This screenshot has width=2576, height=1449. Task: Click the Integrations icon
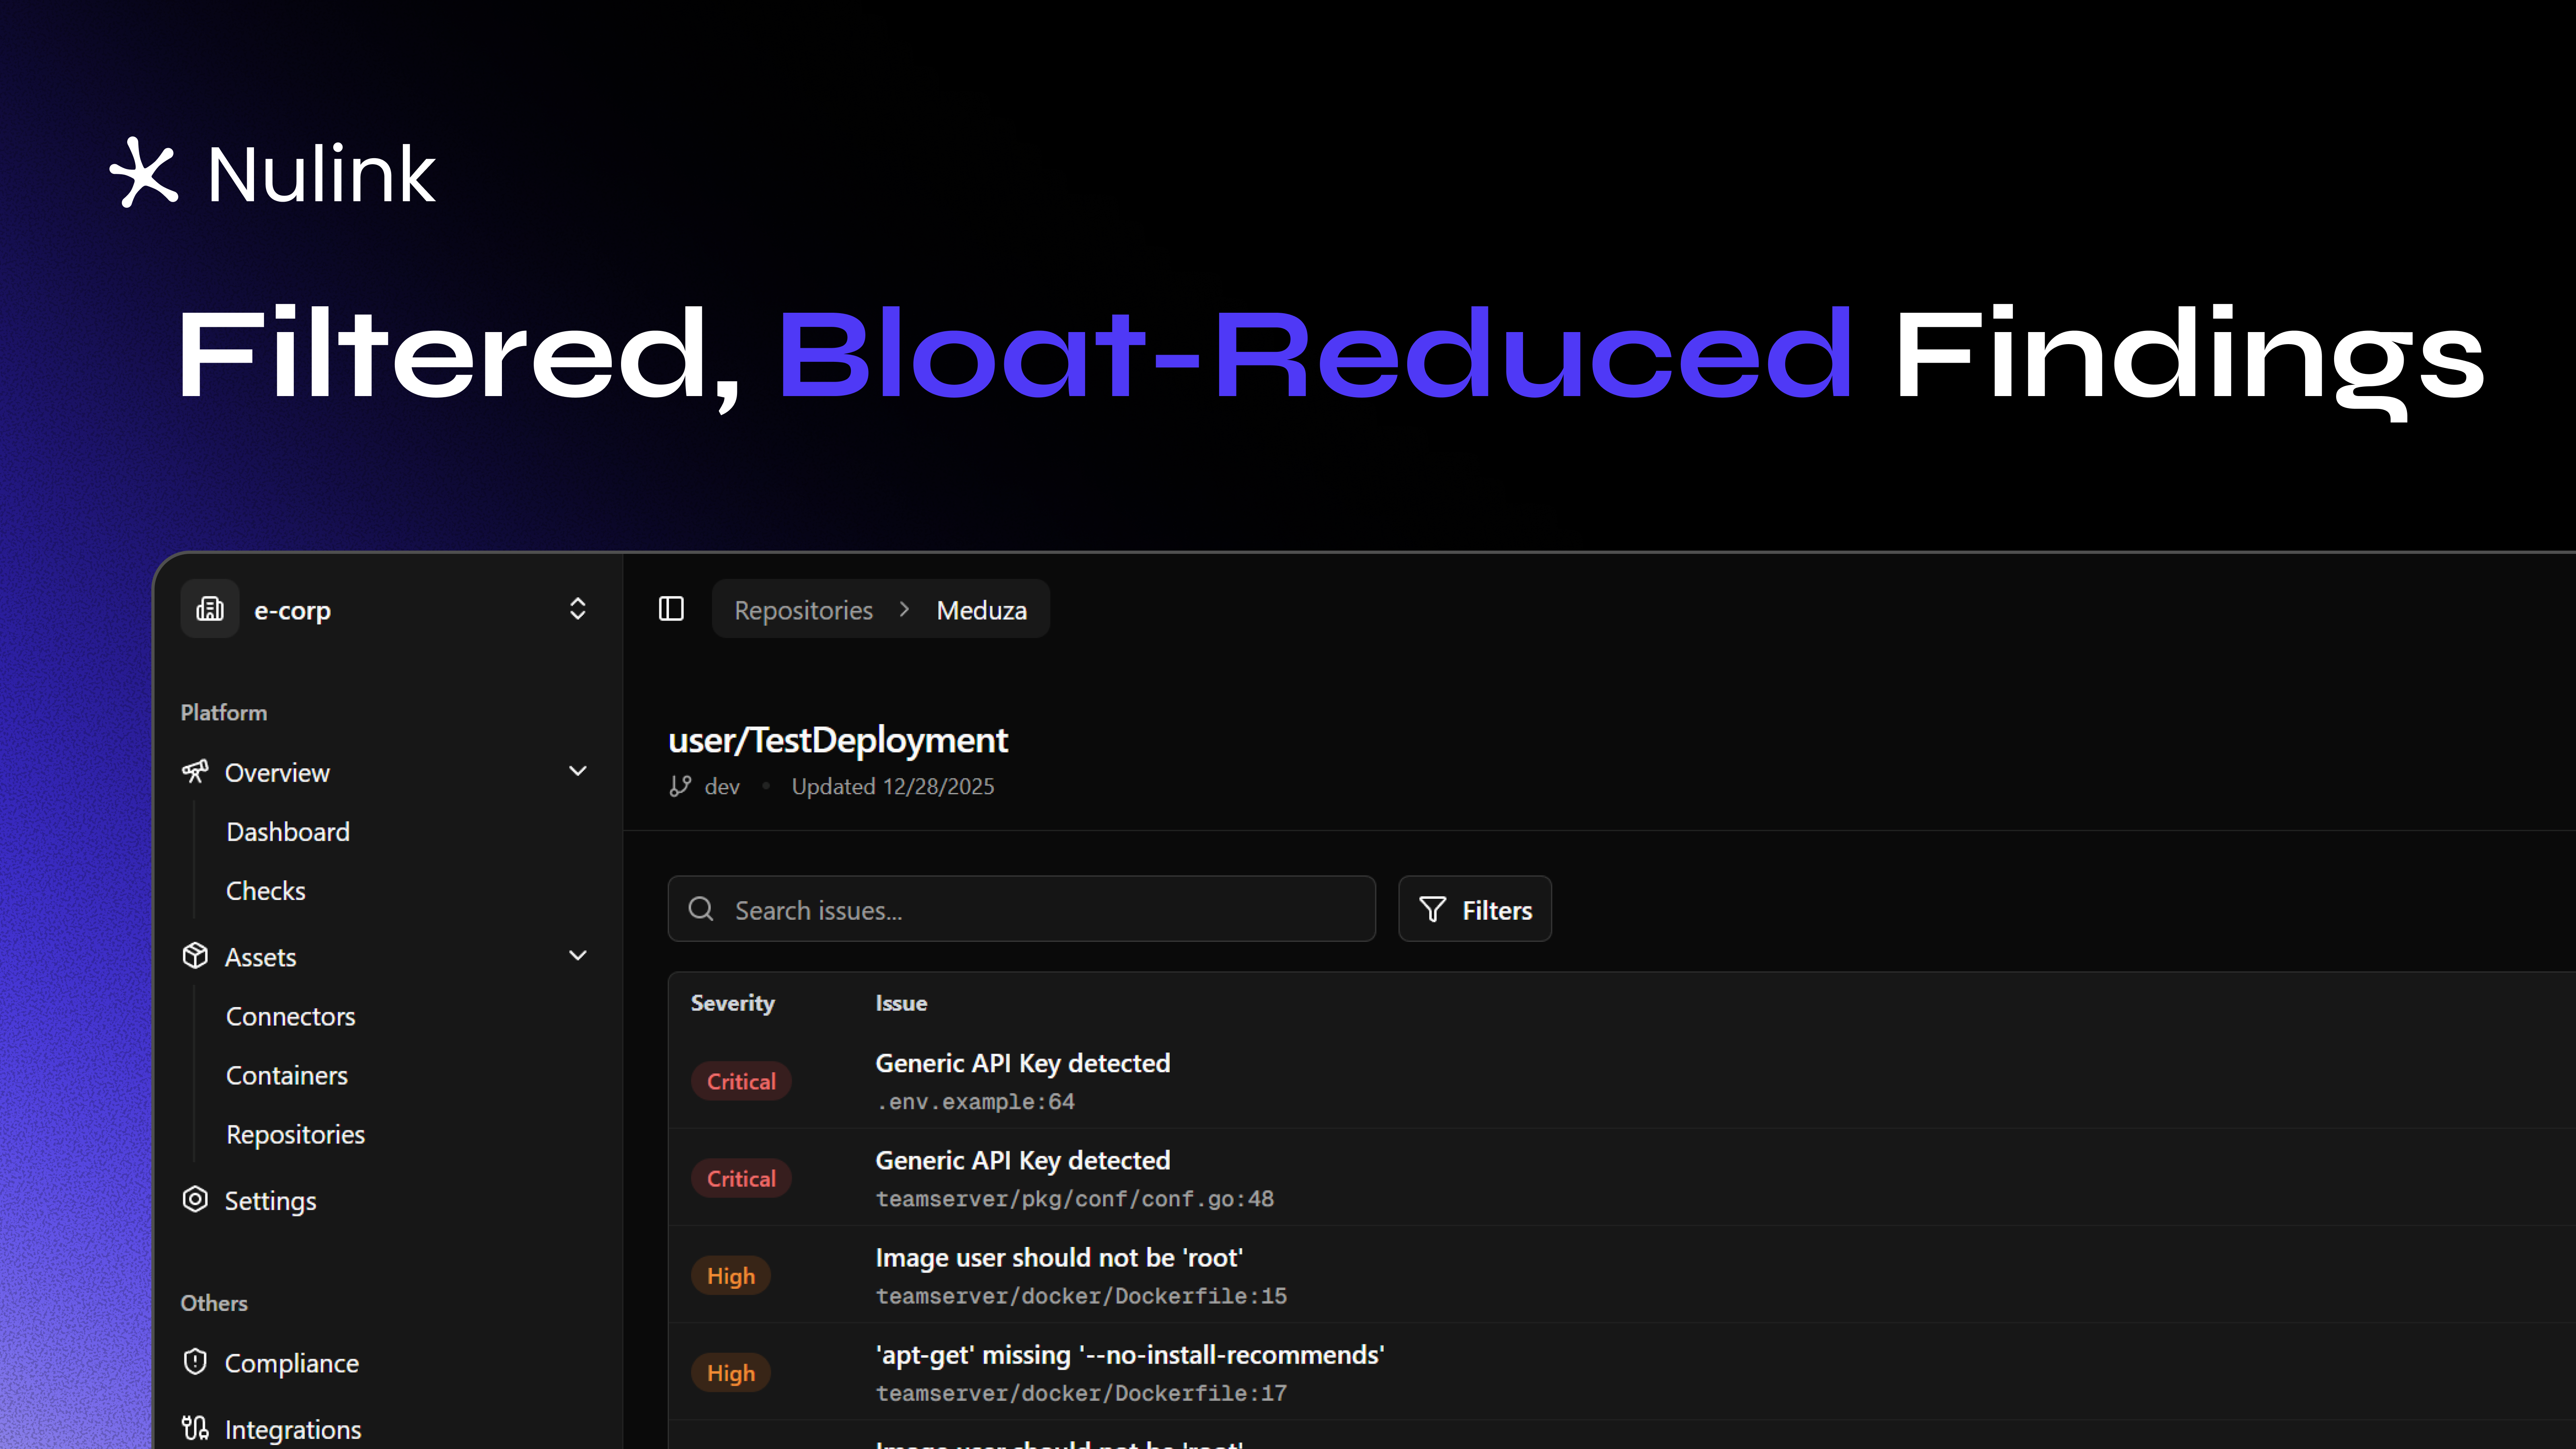point(195,1428)
